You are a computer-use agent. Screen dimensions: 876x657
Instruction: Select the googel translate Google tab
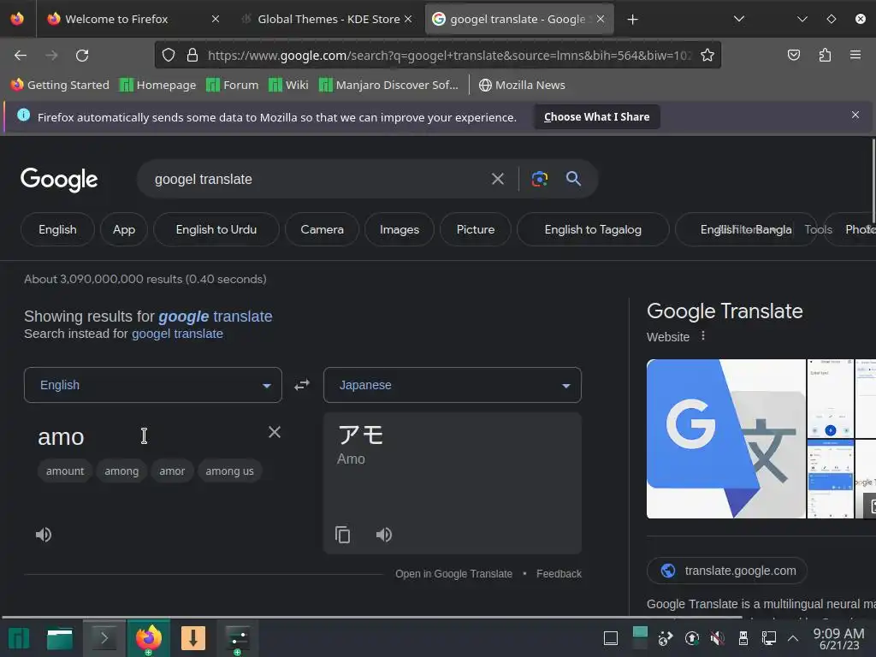tap(519, 19)
